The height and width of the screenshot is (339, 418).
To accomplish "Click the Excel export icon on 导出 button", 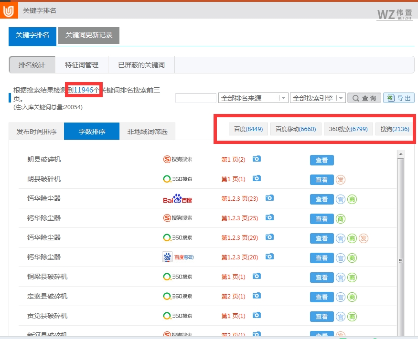I will [390, 97].
